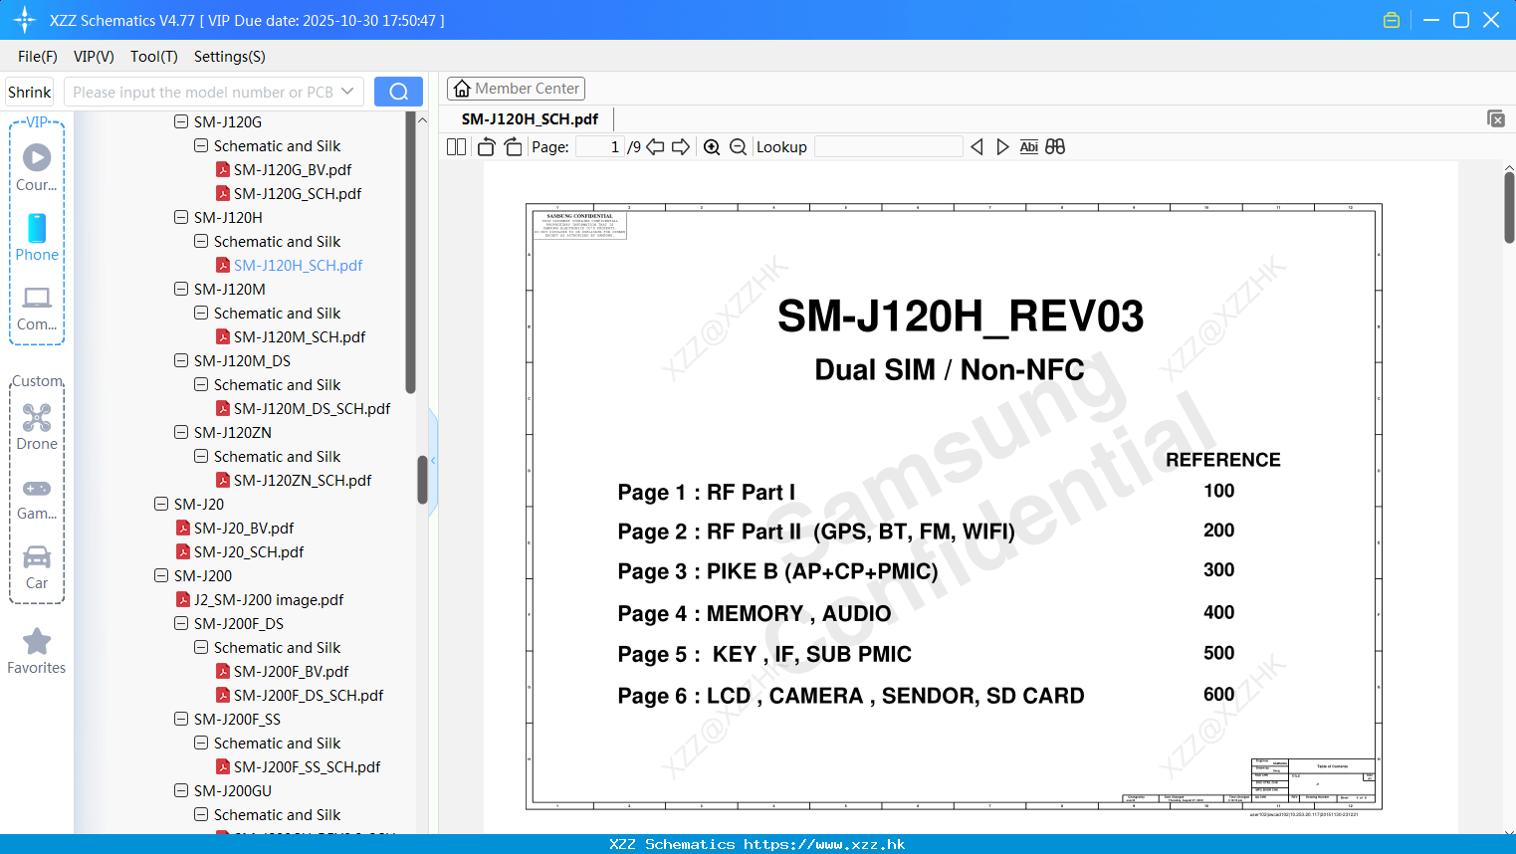Open the File(F) menu
Viewport: 1516px width, 854px height.
pyautogui.click(x=38, y=57)
